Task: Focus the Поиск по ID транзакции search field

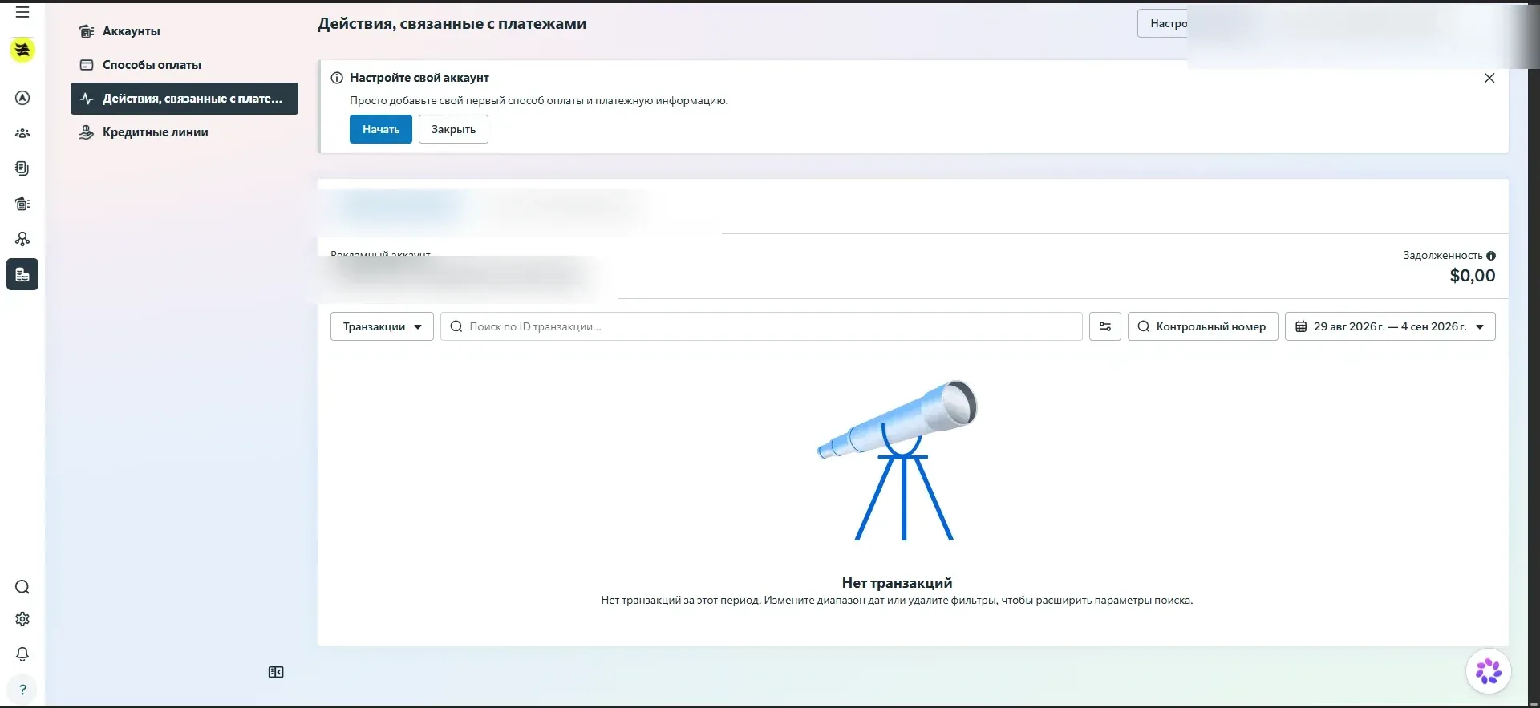Action: pyautogui.click(x=761, y=326)
